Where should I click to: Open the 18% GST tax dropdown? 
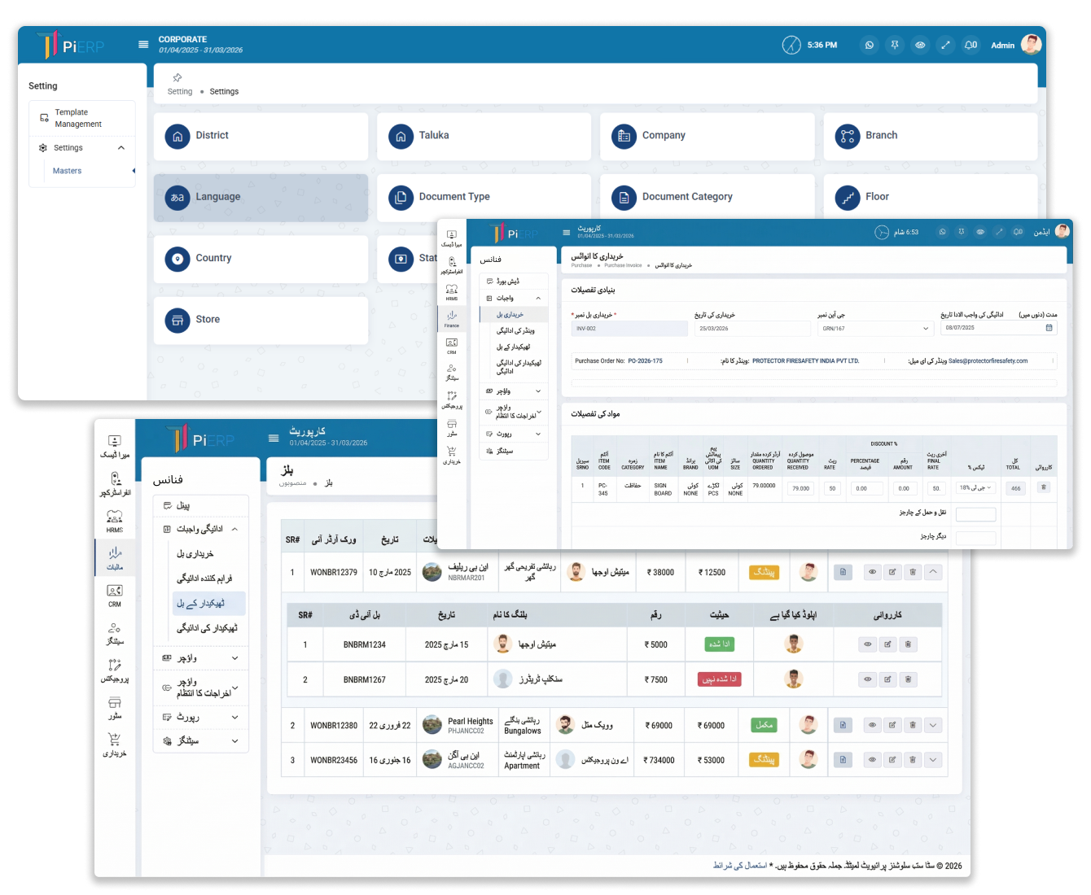click(975, 488)
